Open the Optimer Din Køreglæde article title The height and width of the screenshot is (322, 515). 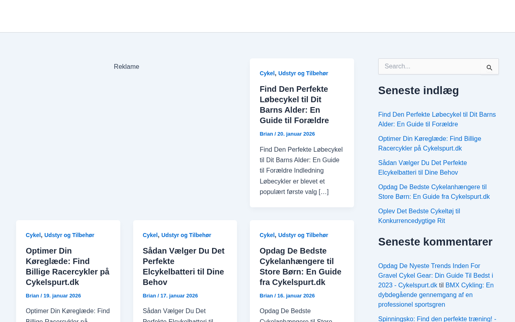tap(68, 266)
